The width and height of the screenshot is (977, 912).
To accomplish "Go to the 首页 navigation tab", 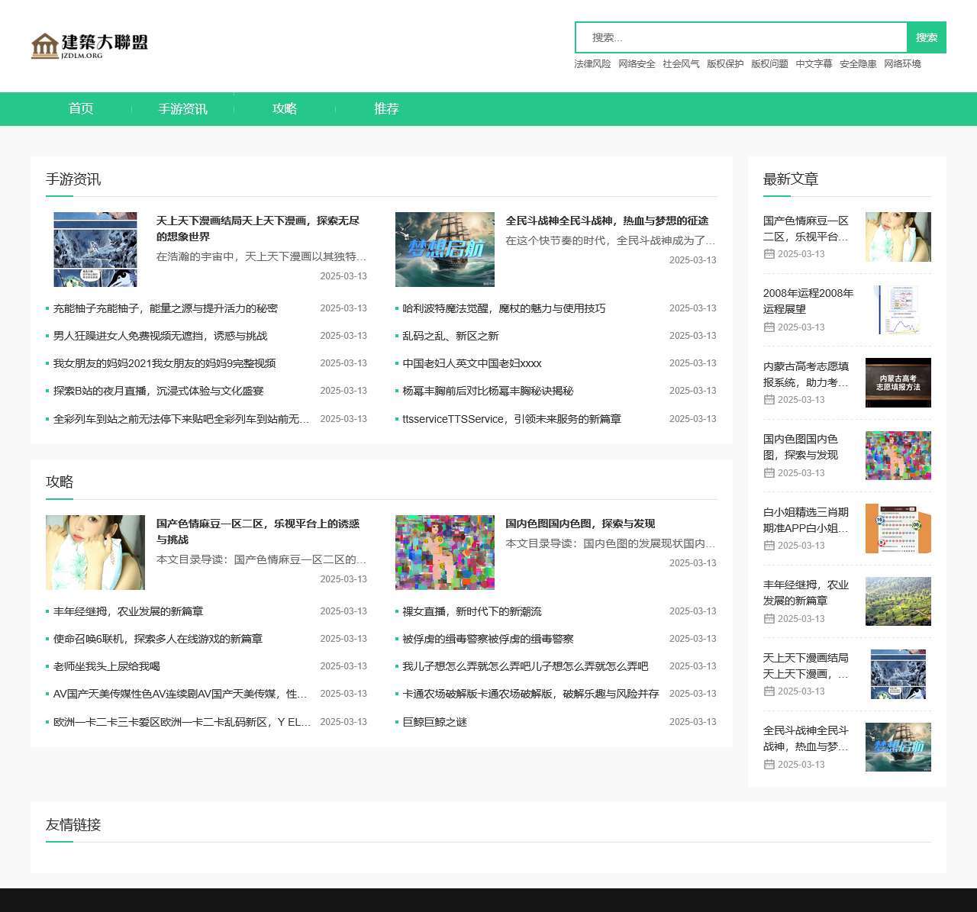I will point(81,109).
